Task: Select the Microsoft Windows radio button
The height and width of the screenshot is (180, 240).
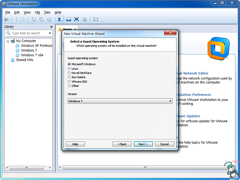Action: tap(69, 64)
